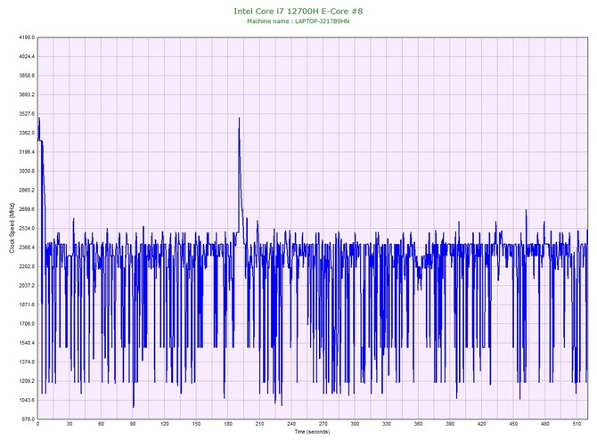Click the 510 tick label on time axis
597x447 pixels.
pos(577,424)
